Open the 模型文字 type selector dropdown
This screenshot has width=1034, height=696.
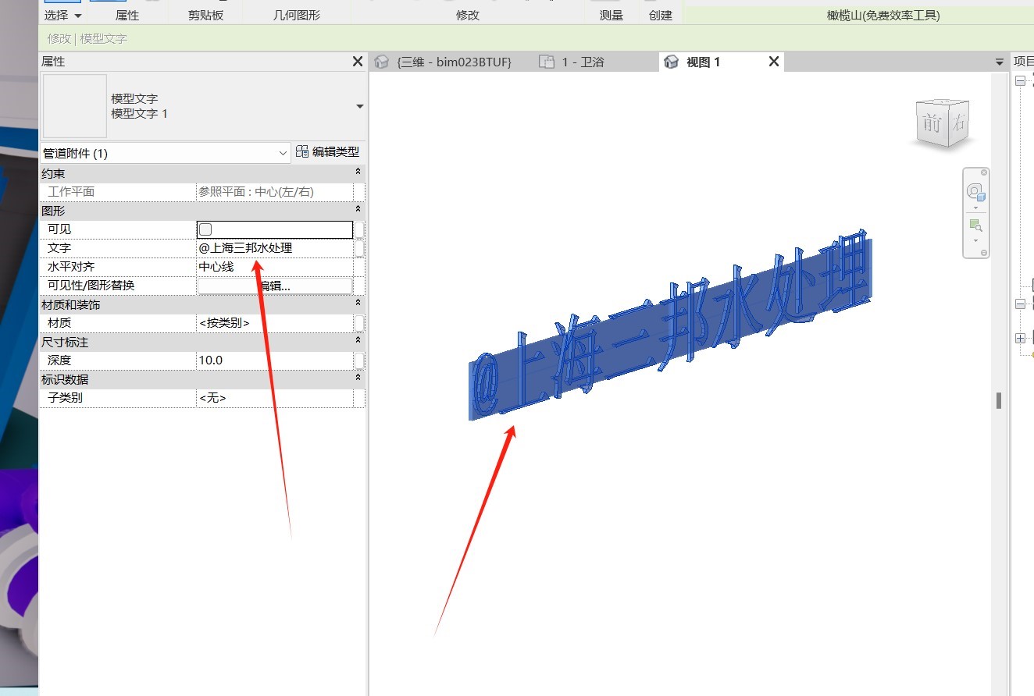359,106
